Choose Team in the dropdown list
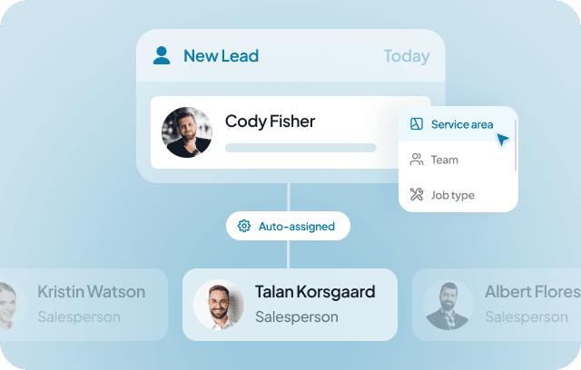 [x=445, y=160]
